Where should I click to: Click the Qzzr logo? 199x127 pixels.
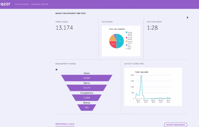coord(5,4)
